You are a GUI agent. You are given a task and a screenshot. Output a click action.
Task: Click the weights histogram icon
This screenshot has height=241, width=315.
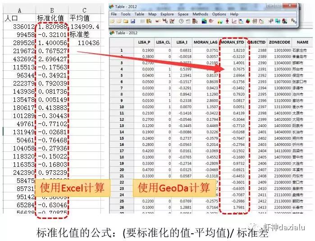172,21
